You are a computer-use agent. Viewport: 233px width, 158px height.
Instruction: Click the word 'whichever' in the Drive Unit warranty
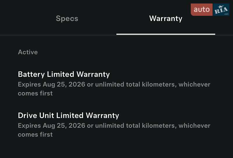tap(194, 126)
